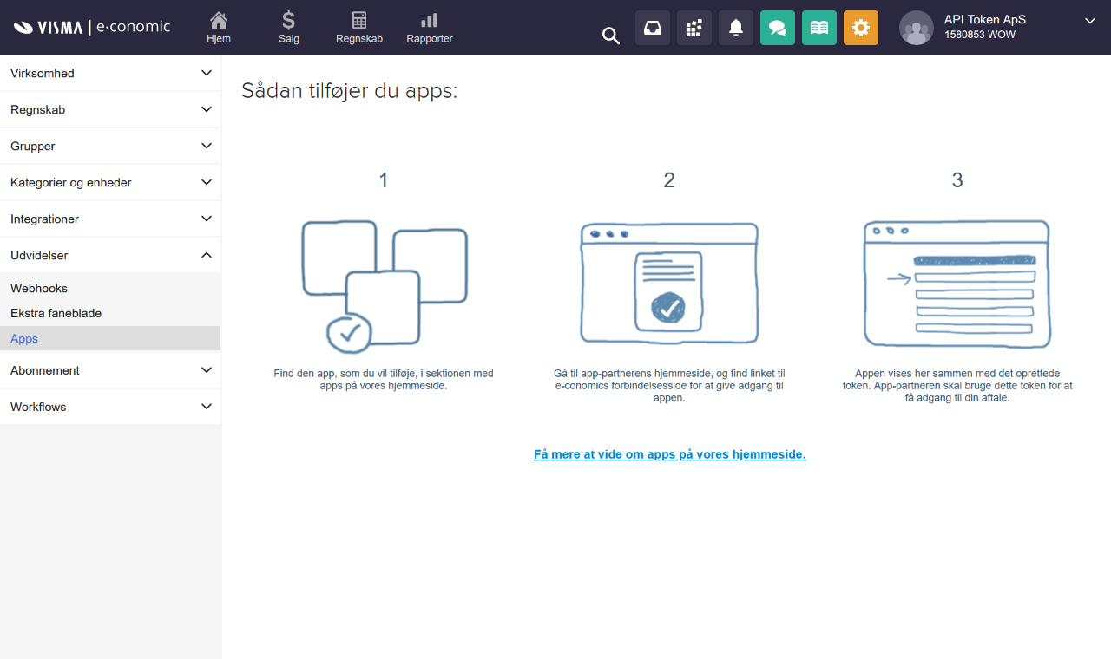Open the app grid icon

pos(694,27)
